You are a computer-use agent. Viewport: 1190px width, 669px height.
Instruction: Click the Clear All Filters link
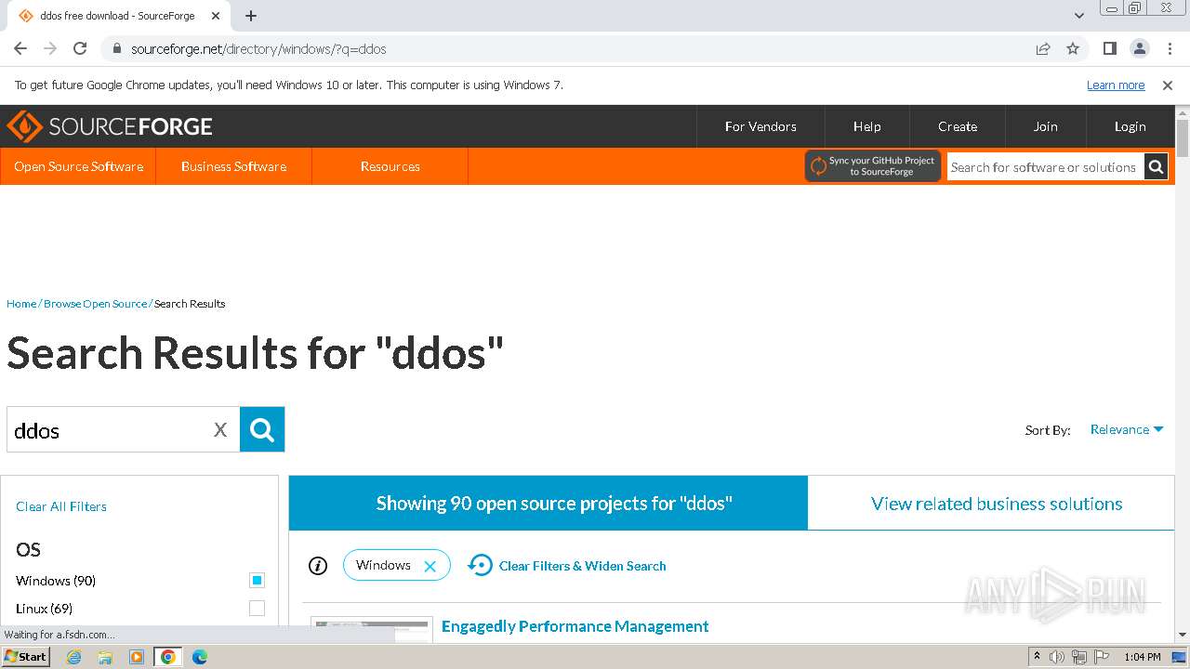(61, 506)
